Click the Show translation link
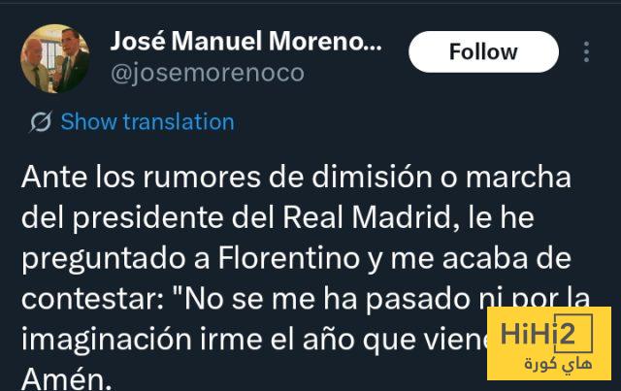This screenshot has width=621, height=391. coord(147,122)
